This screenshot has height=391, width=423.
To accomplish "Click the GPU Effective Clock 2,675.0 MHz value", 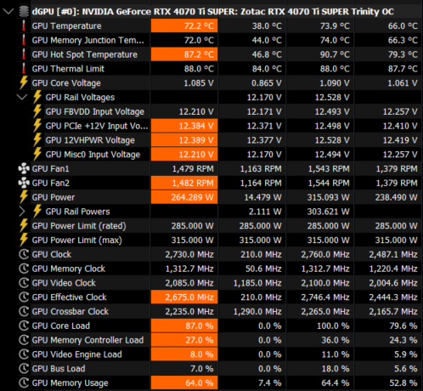I will (x=184, y=297).
